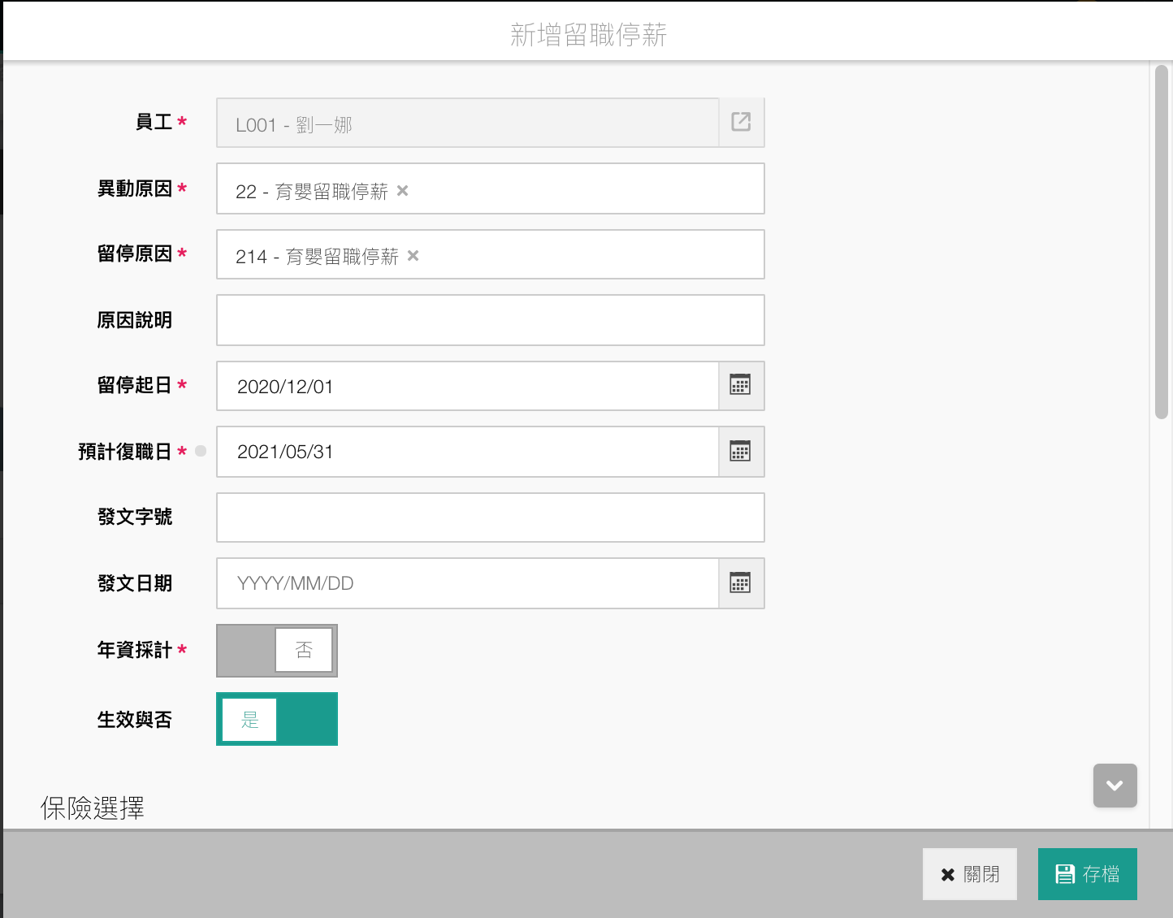Open employee record via external link icon

pos(741,122)
